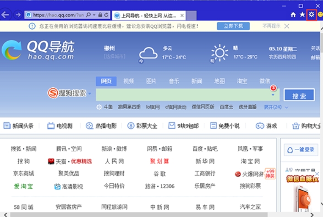Go to the browser home page icon

coord(293,15)
